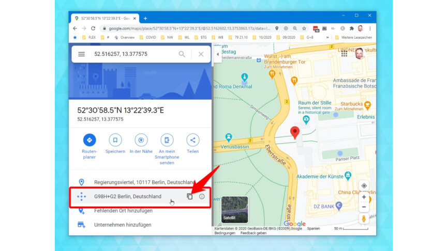Screen dimensions: 447x251
Task: Switch to Satellit map view thumbnail
Action: pyautogui.click(x=234, y=210)
